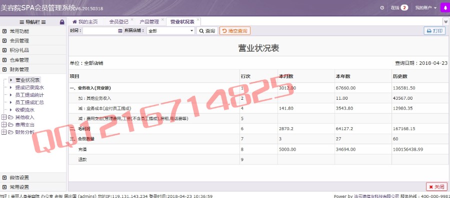Click the 清空查询 reset button
This screenshot has width=450, height=198.
pos(235,31)
